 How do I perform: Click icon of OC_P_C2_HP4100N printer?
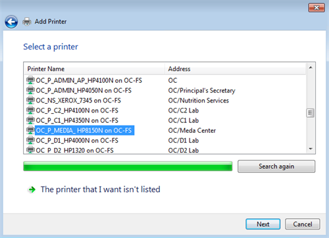click(x=30, y=110)
